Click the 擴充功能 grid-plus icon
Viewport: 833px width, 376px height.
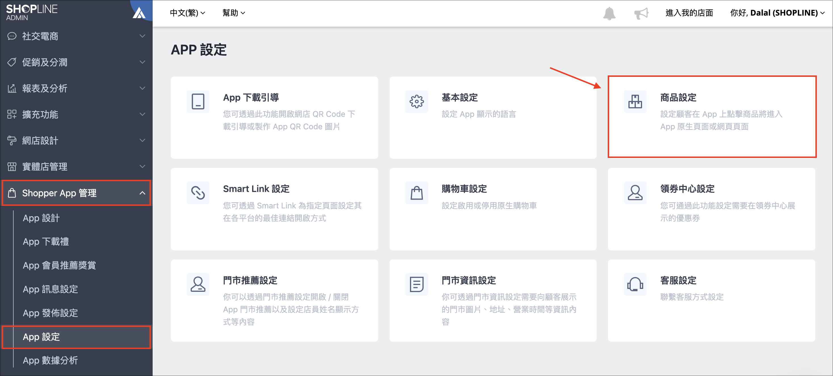tap(12, 114)
